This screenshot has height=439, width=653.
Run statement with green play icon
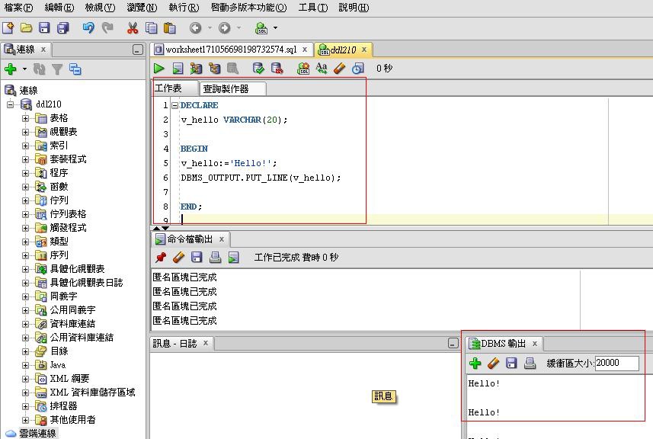(158, 69)
